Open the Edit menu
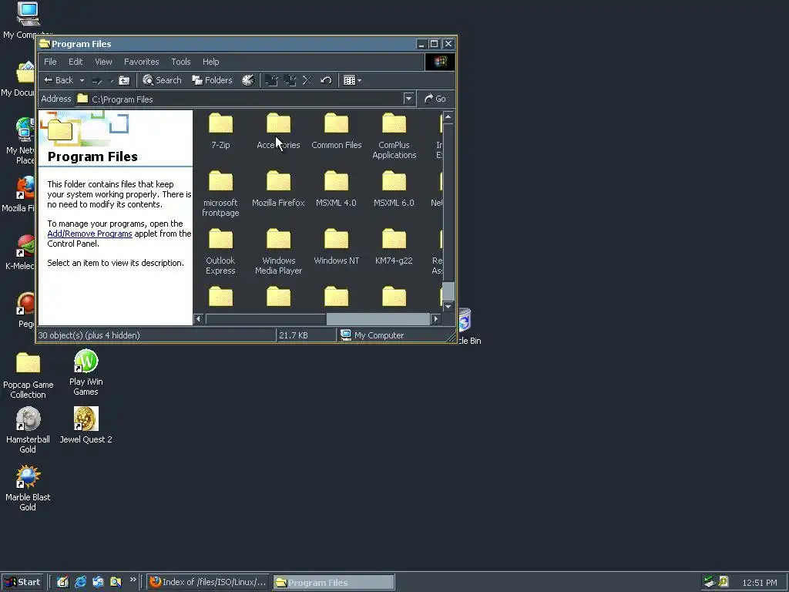 pyautogui.click(x=76, y=62)
